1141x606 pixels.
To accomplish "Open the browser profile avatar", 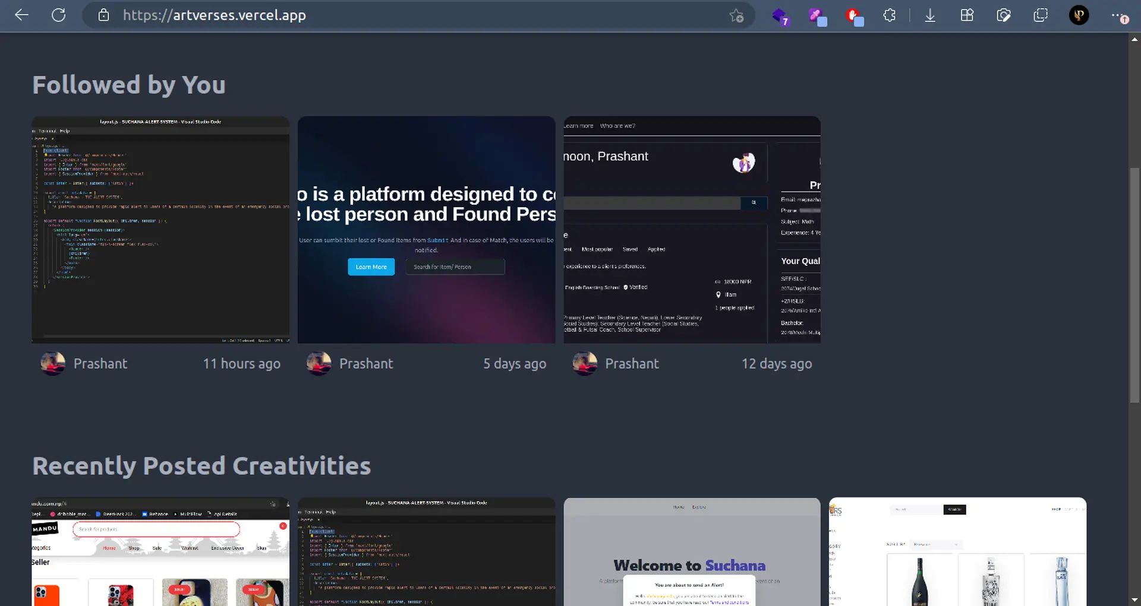I will click(1079, 15).
